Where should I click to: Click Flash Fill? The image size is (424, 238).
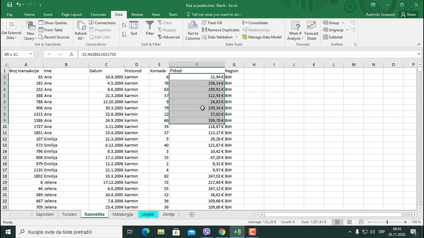pos(212,23)
